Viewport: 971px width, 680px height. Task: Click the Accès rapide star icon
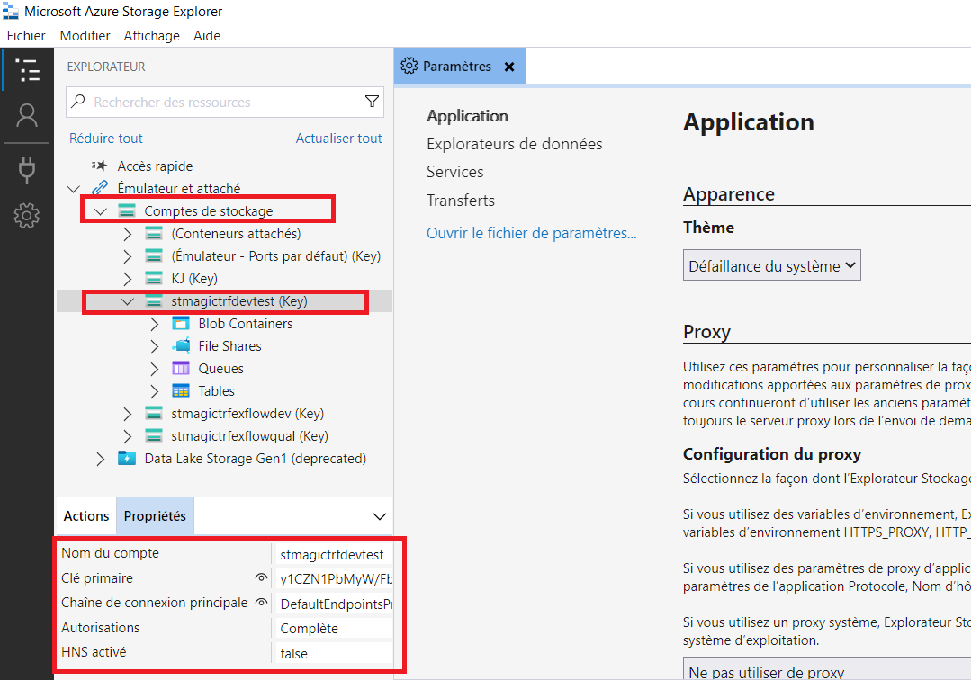point(99,166)
